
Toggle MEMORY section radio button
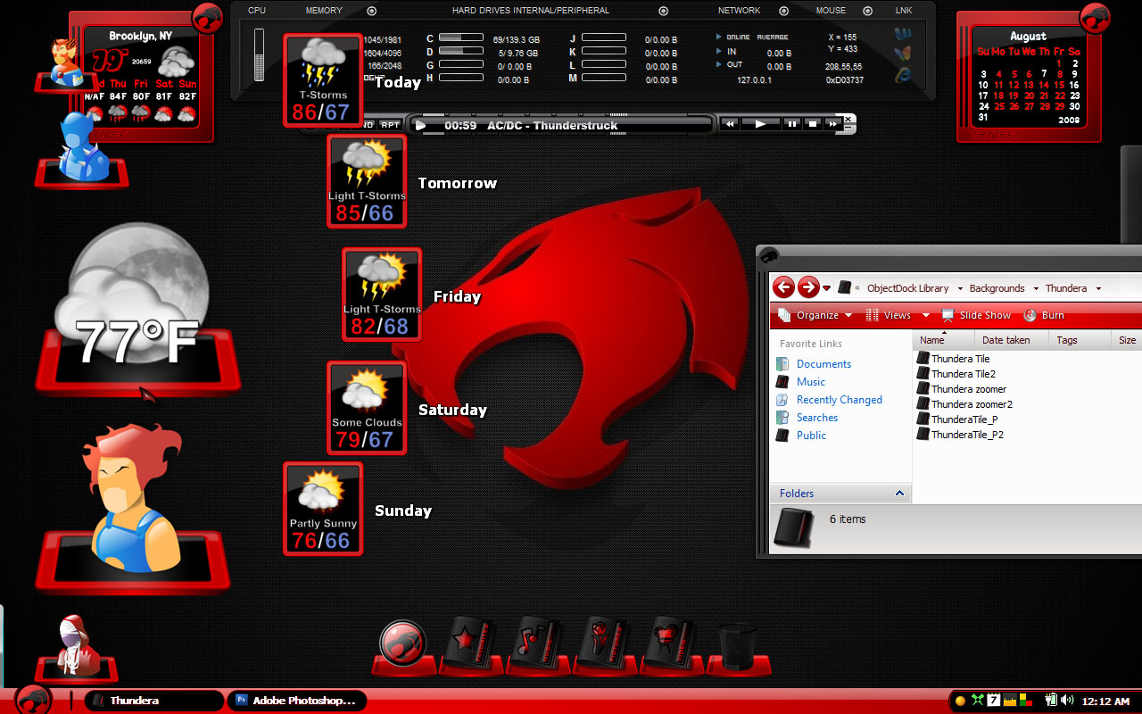[372, 11]
